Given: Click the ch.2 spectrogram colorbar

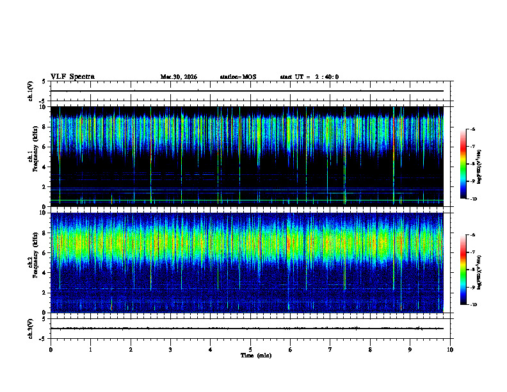Looking at the screenshot, I should coord(463,270).
